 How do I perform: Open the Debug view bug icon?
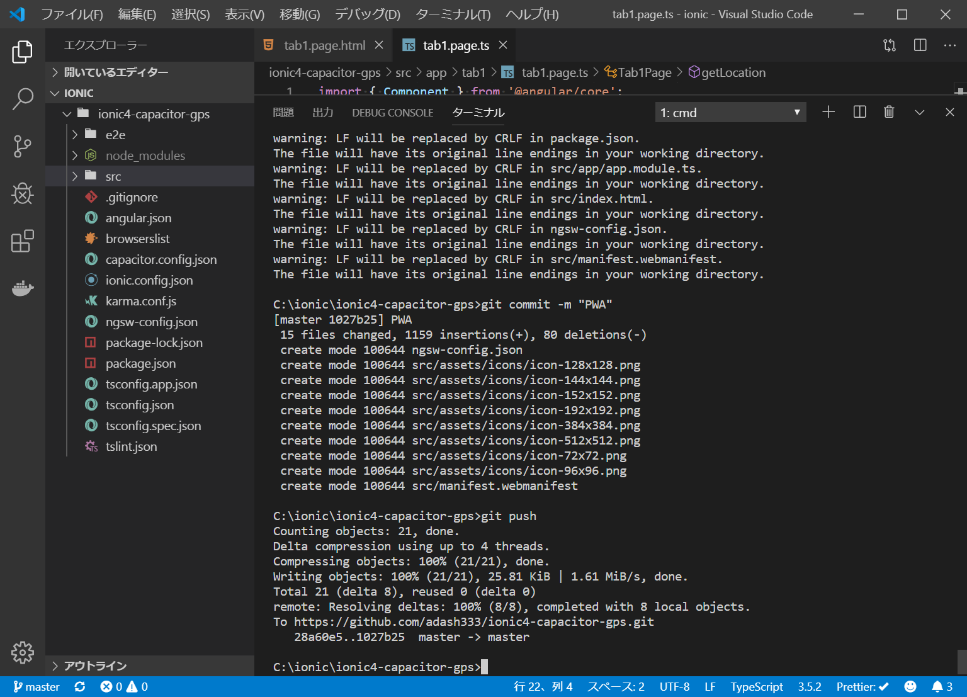tap(23, 194)
